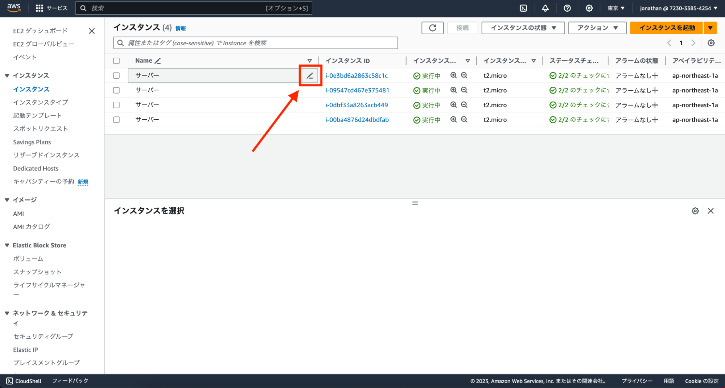Select checkbox for instance i-0e3bd6a2863c58c1c

tap(116, 75)
